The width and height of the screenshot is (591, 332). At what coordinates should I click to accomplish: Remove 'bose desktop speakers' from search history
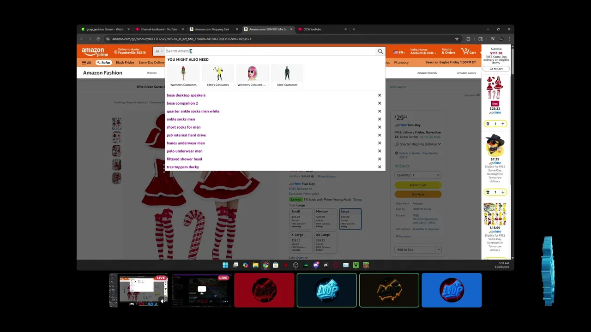[x=380, y=95]
